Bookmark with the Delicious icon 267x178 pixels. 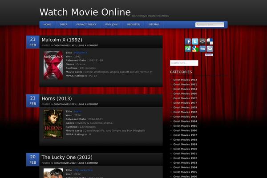pyautogui.click(x=210, y=41)
